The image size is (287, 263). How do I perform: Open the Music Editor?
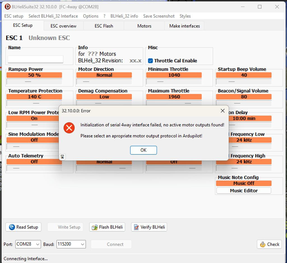(x=244, y=191)
